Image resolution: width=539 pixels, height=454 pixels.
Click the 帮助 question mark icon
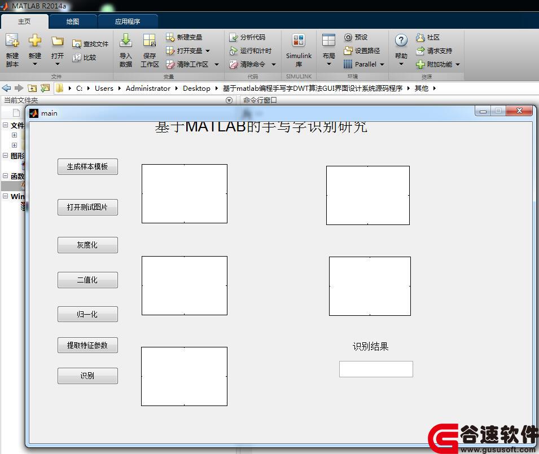pos(401,41)
